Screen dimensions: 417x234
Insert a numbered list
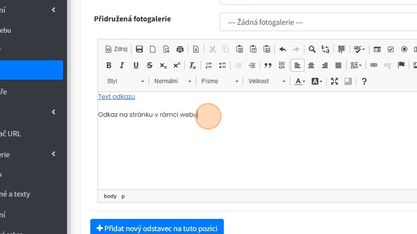209,65
